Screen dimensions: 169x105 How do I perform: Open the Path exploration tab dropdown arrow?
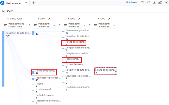(x=26, y=3)
